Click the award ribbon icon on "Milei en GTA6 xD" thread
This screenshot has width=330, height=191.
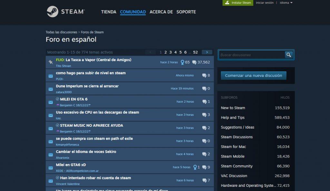coord(195,167)
